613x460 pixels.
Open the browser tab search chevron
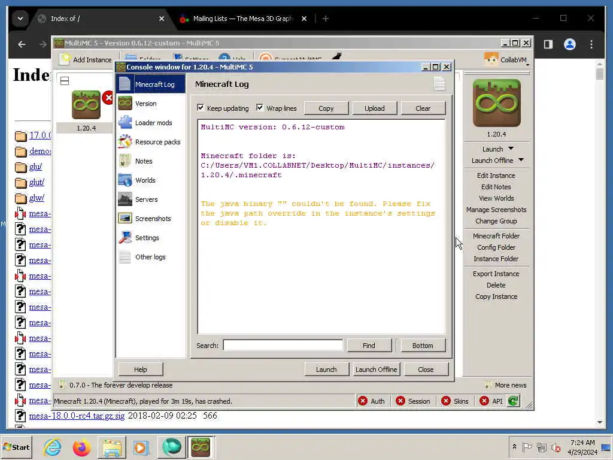(20, 19)
